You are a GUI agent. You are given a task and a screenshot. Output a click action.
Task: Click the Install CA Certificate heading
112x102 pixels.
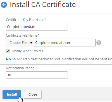[43, 4]
